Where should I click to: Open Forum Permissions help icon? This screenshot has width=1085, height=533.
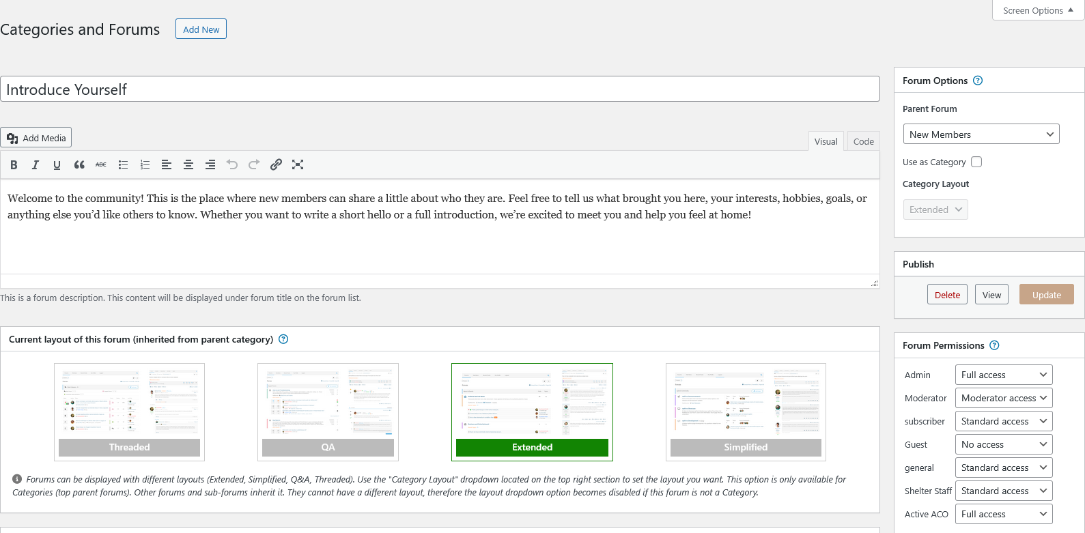click(994, 345)
